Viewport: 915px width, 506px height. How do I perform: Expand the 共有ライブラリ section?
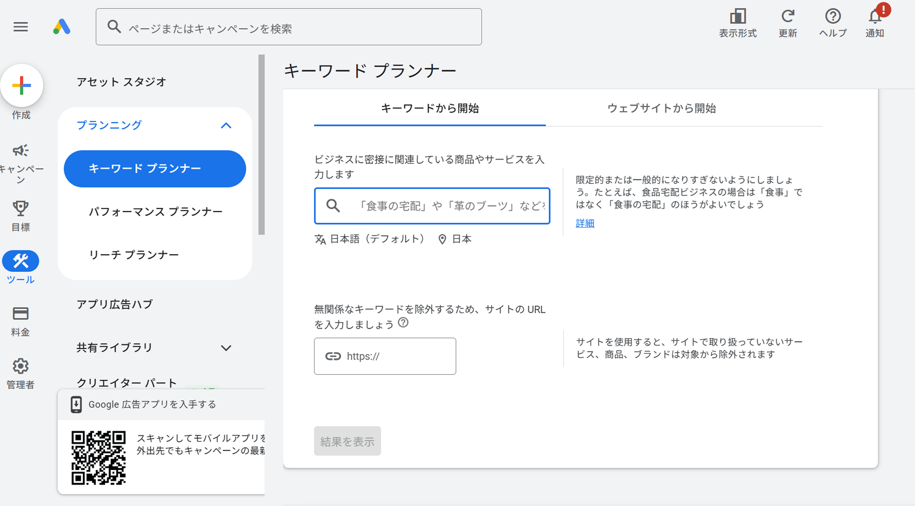point(226,348)
